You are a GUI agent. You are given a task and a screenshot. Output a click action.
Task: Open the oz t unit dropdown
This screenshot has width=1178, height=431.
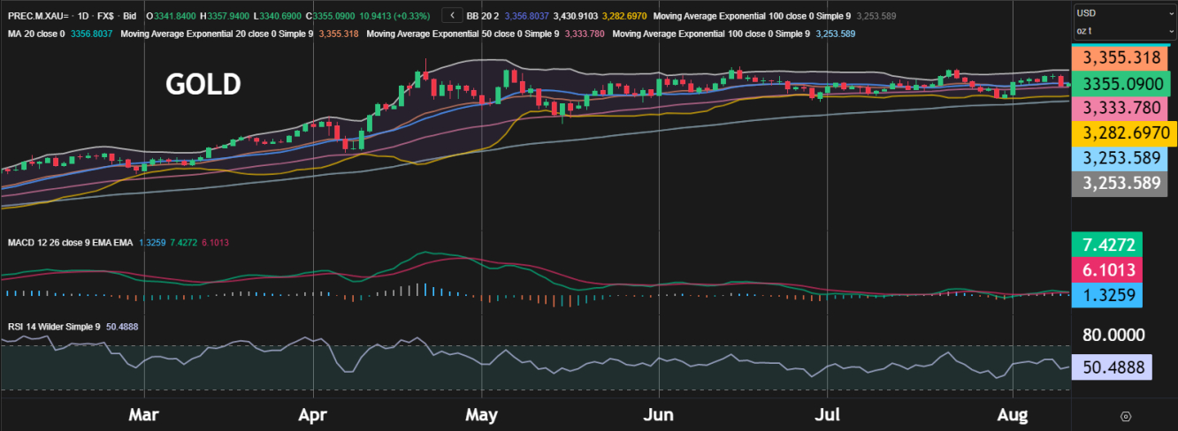pos(1123,31)
